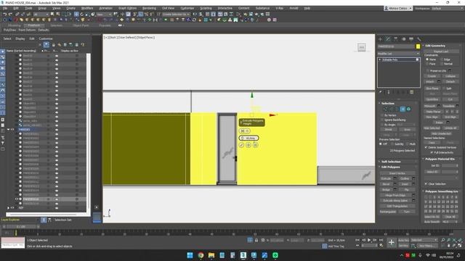The image size is (465, 261).
Task: Click the large Set Keys plus button
Action: pyautogui.click(x=391, y=243)
